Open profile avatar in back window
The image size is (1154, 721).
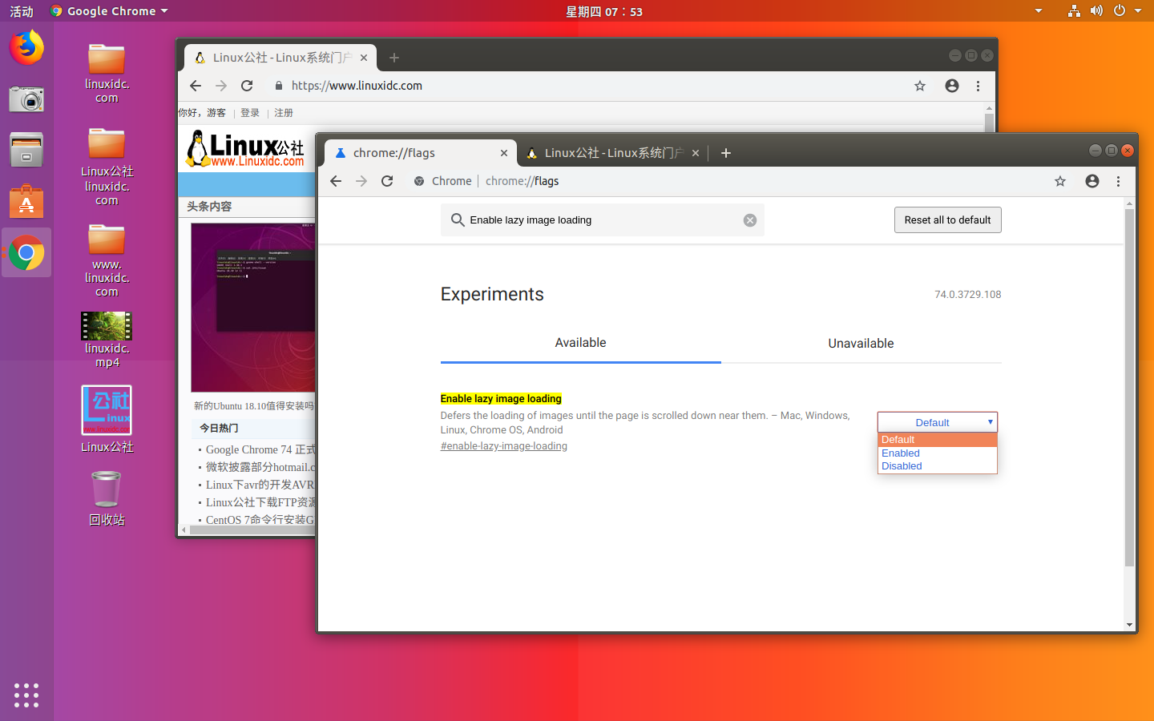tap(952, 86)
